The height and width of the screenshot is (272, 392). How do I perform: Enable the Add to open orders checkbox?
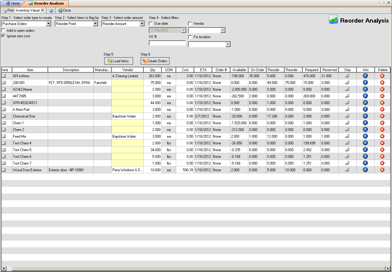3,31
